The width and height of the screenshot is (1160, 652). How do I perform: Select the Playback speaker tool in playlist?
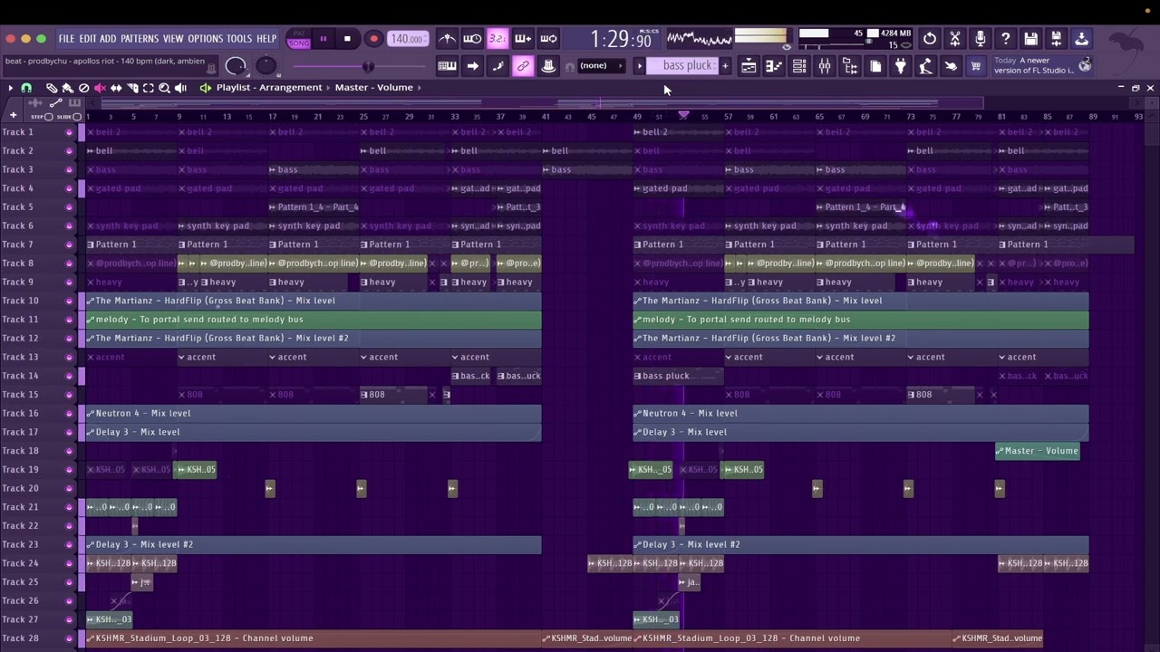181,88
